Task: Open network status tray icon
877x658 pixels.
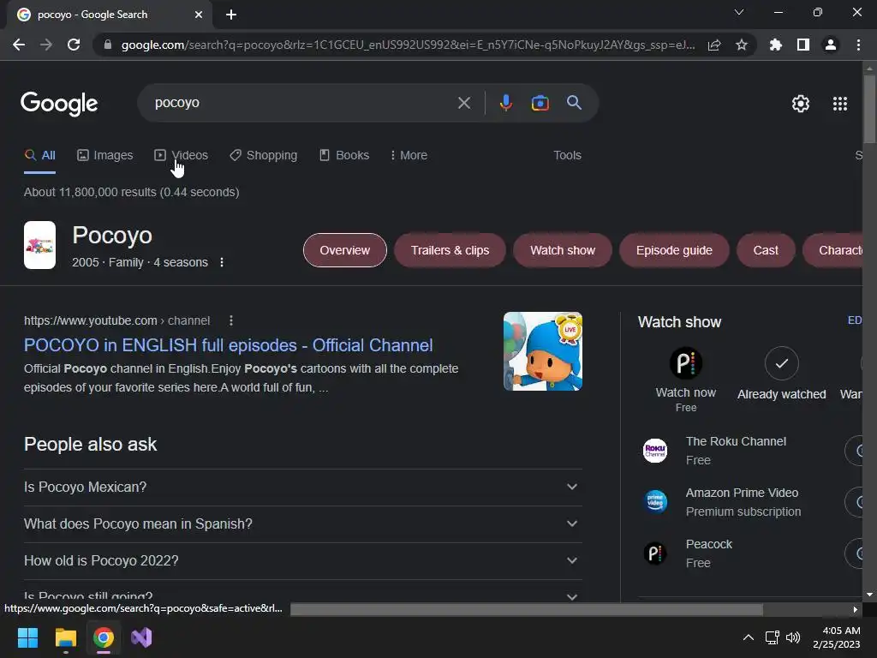Action: coord(773,637)
